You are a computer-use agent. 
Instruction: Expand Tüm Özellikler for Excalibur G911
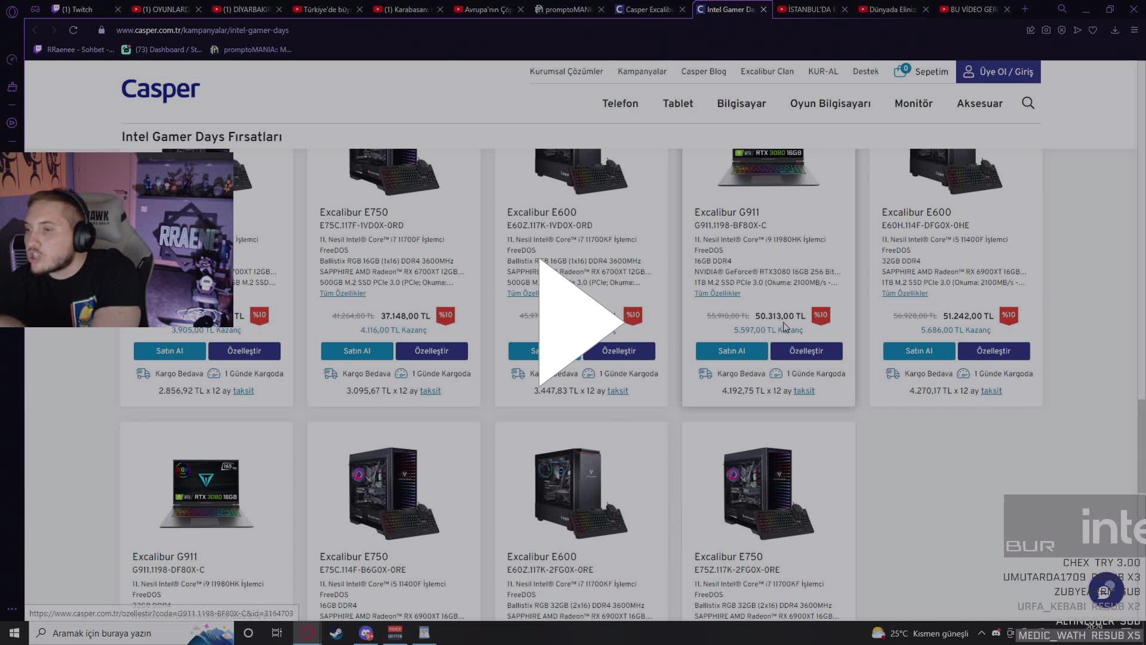tap(717, 293)
